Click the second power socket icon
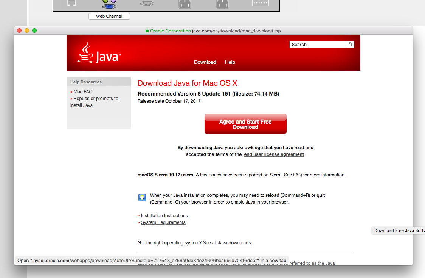The width and height of the screenshot is (425, 278). pyautogui.click(x=223, y=4)
